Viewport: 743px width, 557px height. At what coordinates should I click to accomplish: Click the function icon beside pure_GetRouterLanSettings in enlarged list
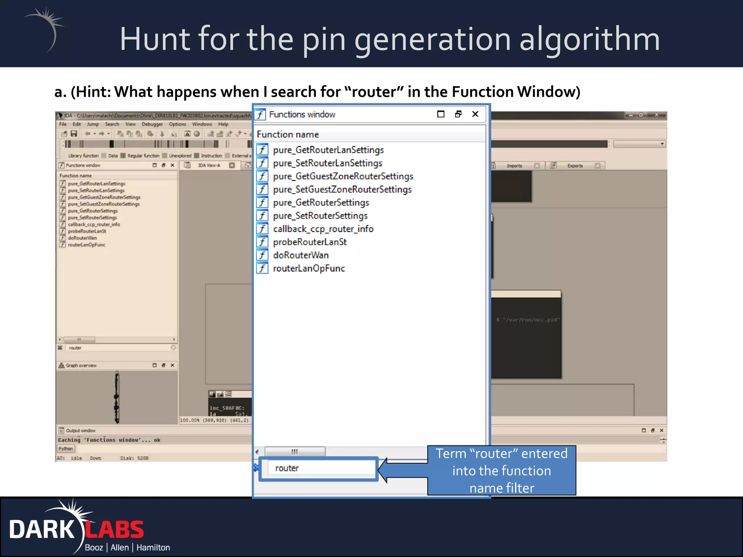pyautogui.click(x=262, y=149)
